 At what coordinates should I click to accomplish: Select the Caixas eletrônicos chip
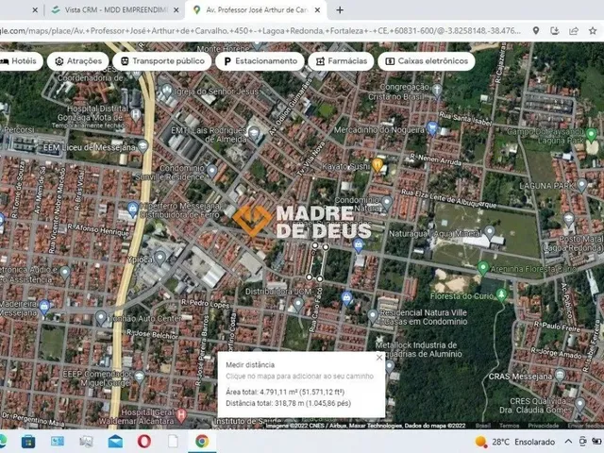tap(427, 61)
